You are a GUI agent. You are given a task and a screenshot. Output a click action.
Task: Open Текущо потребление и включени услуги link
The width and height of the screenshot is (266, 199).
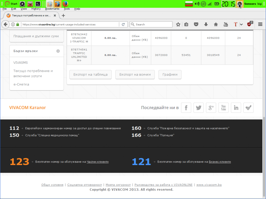coord(33,73)
